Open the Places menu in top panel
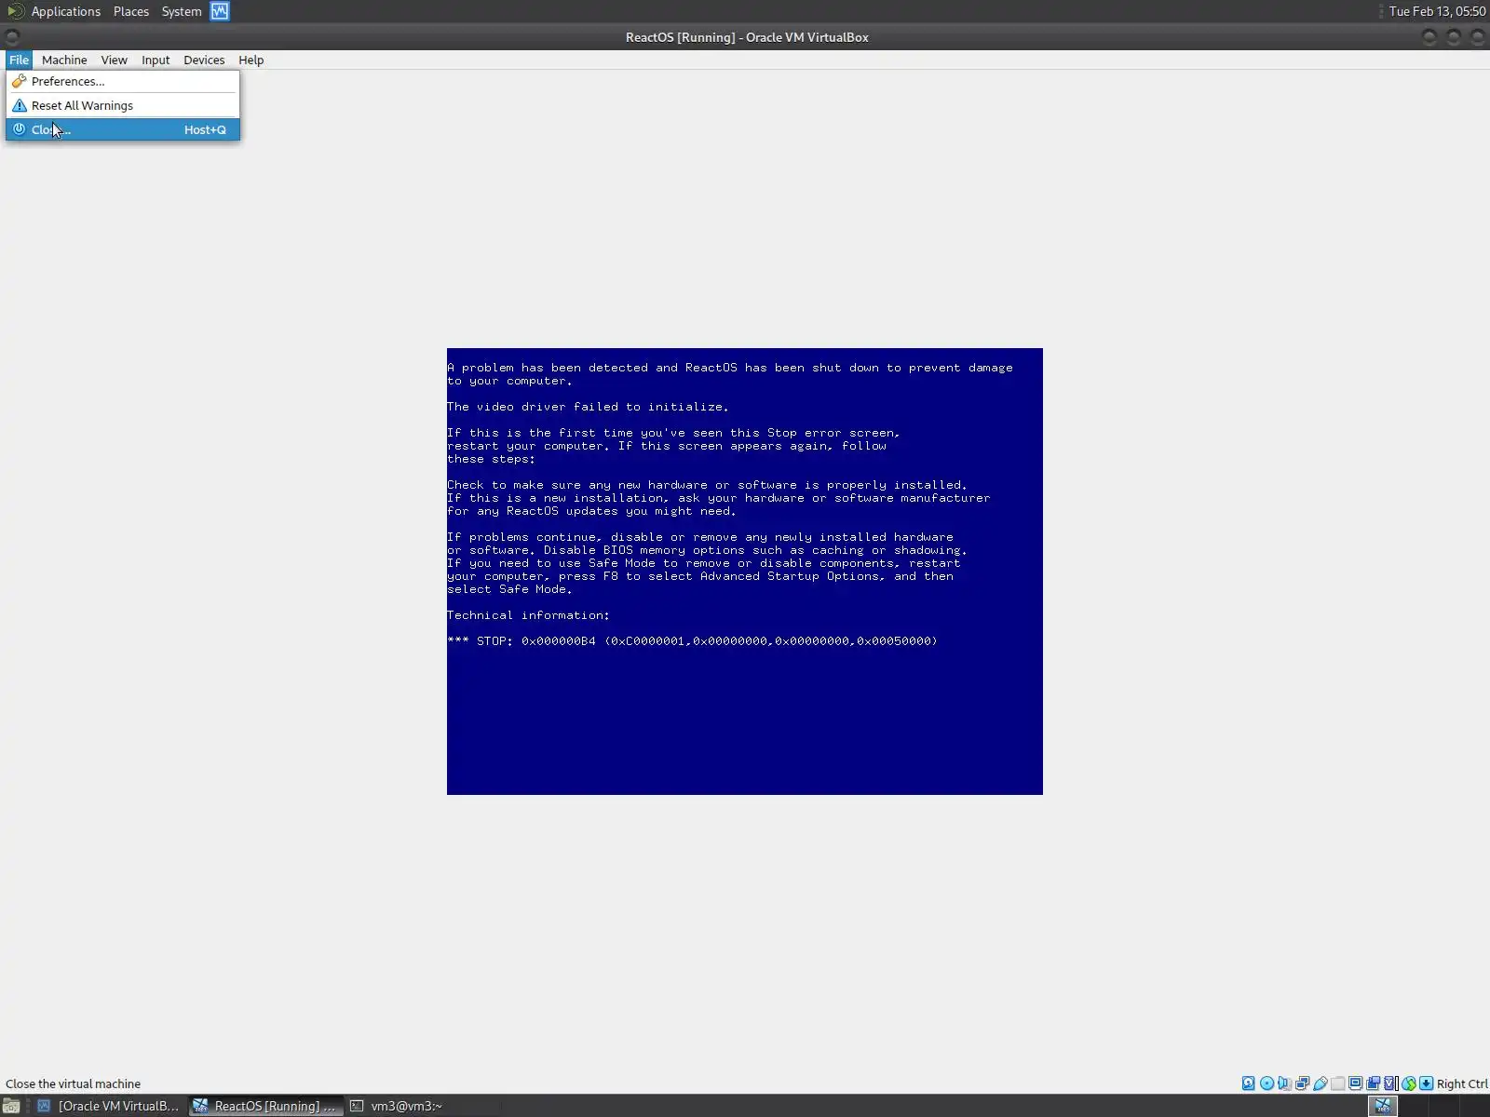 pyautogui.click(x=131, y=11)
